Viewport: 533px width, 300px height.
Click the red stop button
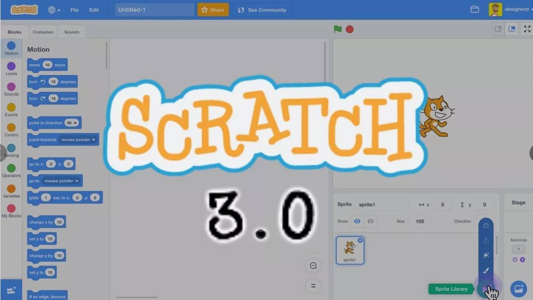(x=350, y=29)
